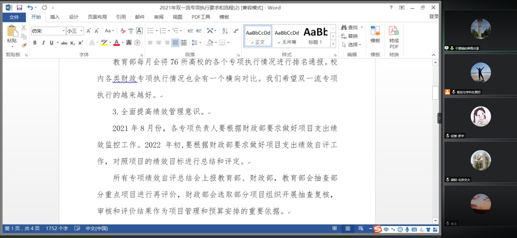Screen dimensions: 517x238
Task: Apply the 标题 1 style
Action: [315, 36]
